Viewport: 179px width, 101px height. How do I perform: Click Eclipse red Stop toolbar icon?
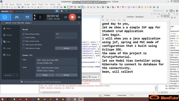[x=118, y=7]
